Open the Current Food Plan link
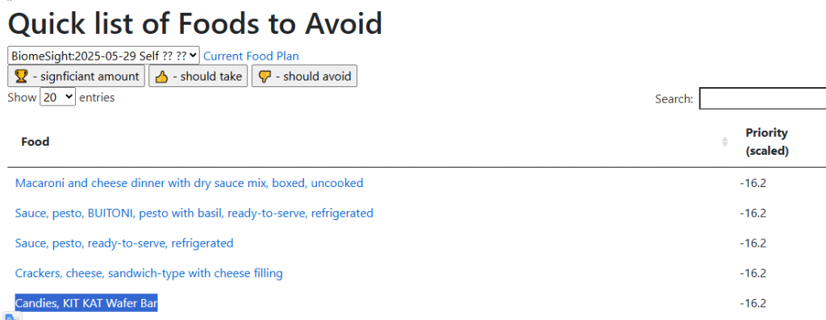Screen dimensions: 826x320 (x=252, y=56)
